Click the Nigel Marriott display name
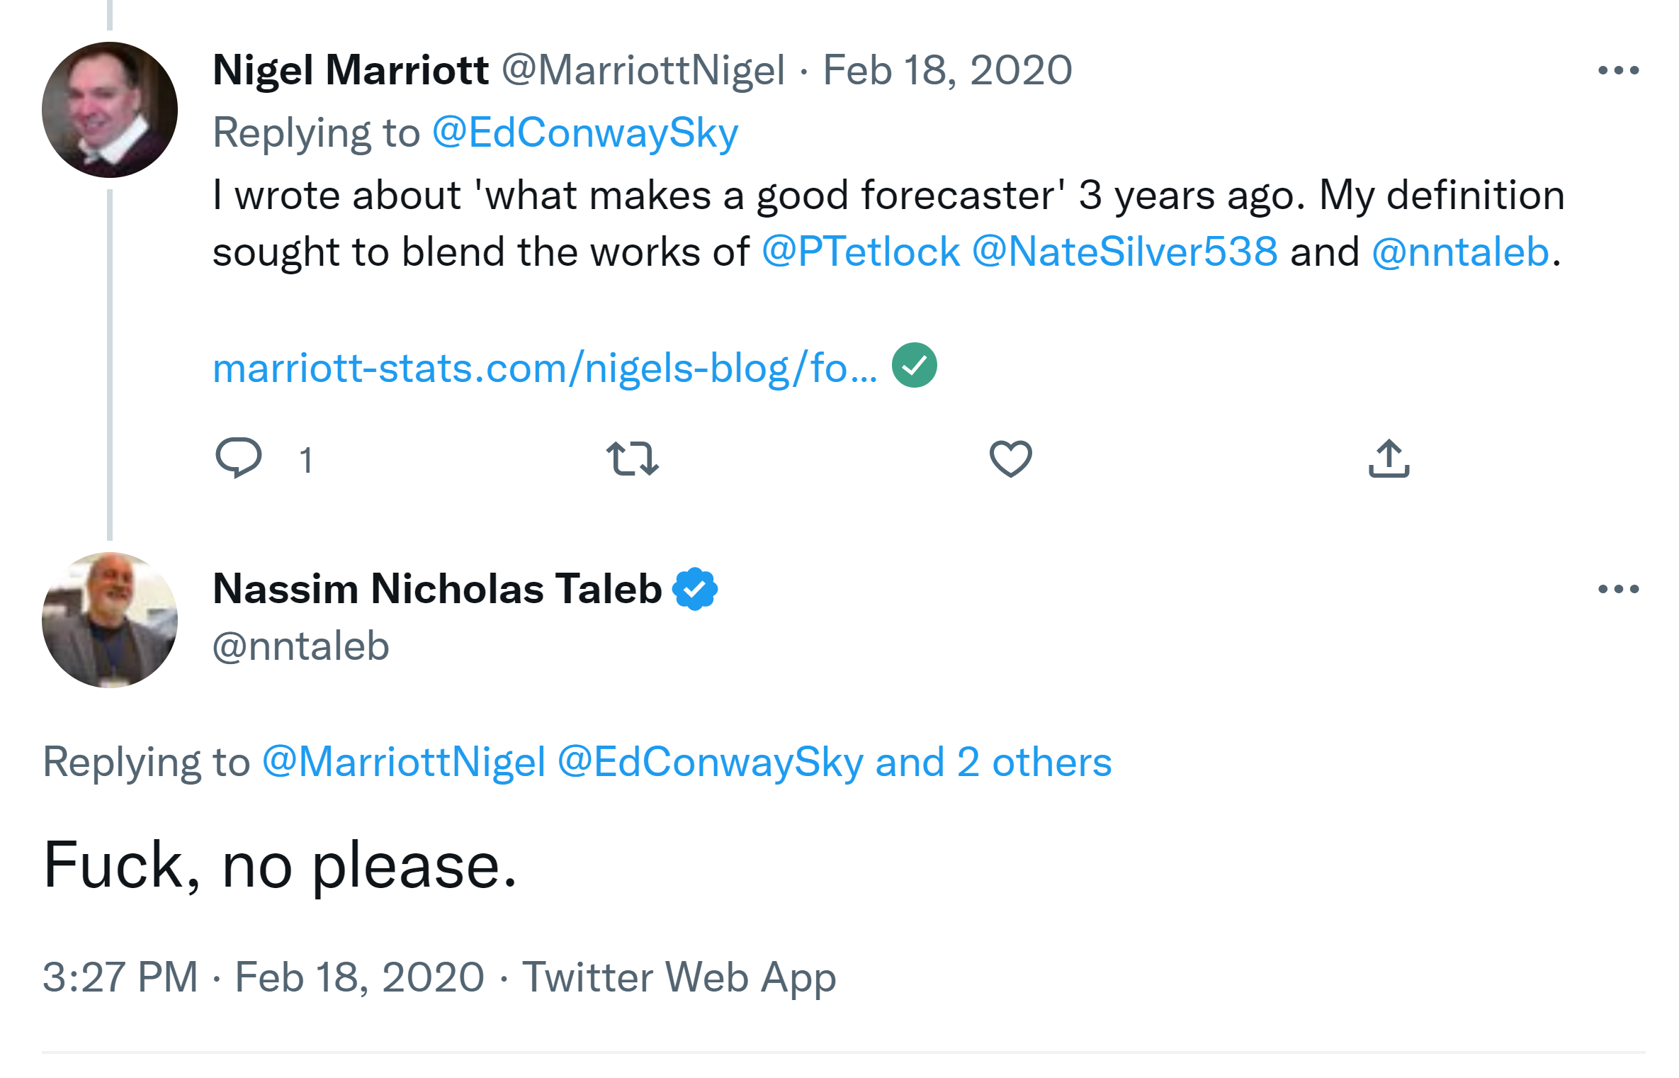Viewport: 1679px width, 1078px height. pyautogui.click(x=351, y=70)
